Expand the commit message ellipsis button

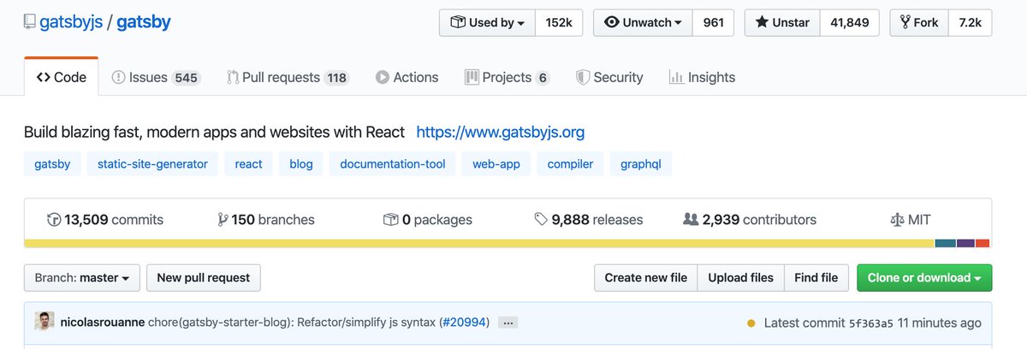508,323
